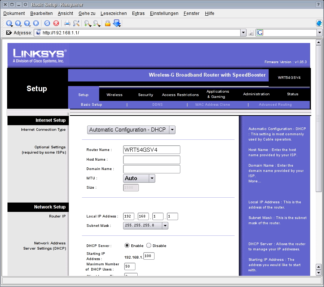
Task: Select the DHCP Server Enable radio button
Action: tap(127, 245)
